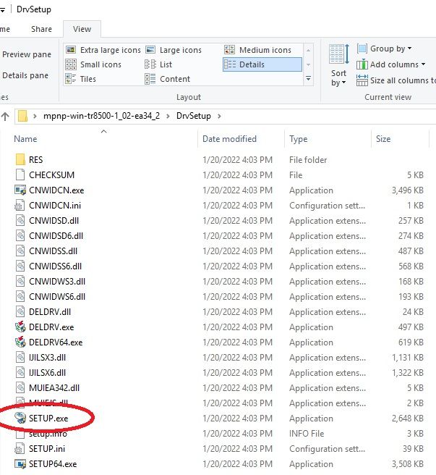Toggle the Preview pane
This screenshot has width=436, height=475.
click(27, 54)
